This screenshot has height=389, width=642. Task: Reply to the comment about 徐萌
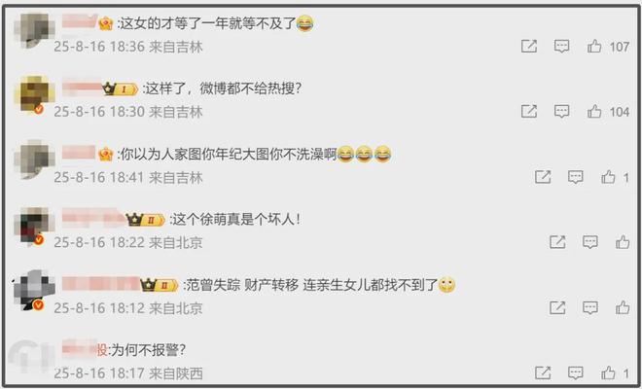coord(590,242)
